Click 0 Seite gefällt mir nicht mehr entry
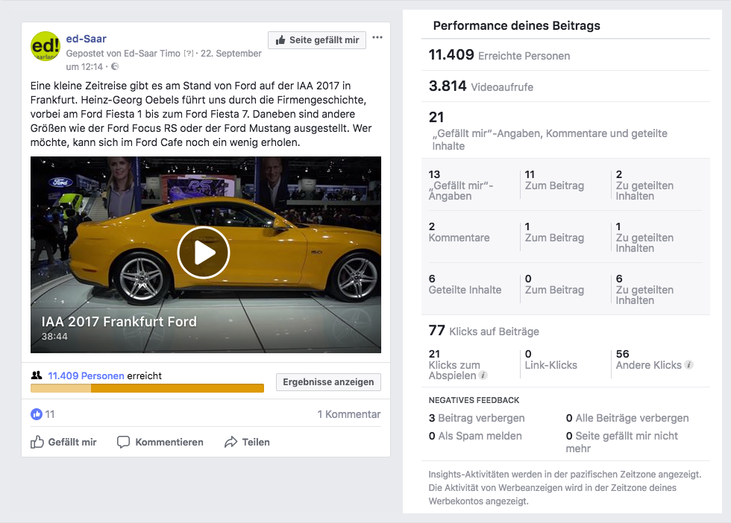The width and height of the screenshot is (731, 523). 622,442
